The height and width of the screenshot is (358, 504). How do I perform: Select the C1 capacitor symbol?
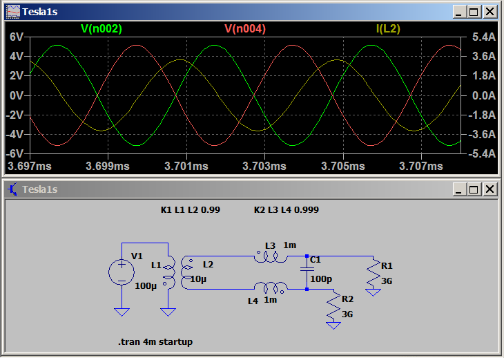pyautogui.click(x=307, y=272)
